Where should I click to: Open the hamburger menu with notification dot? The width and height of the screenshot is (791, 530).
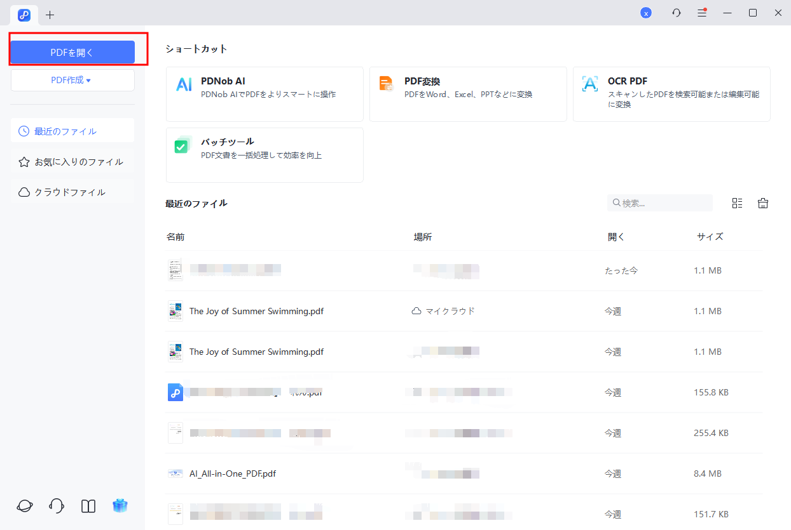pos(701,12)
